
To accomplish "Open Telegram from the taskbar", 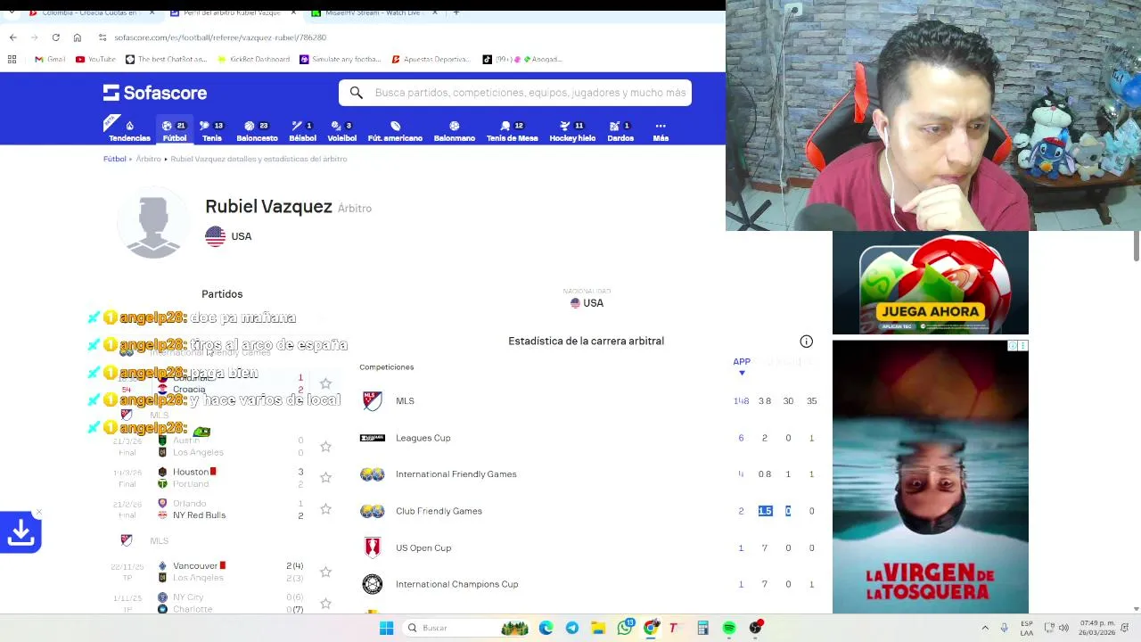I will pyautogui.click(x=572, y=628).
